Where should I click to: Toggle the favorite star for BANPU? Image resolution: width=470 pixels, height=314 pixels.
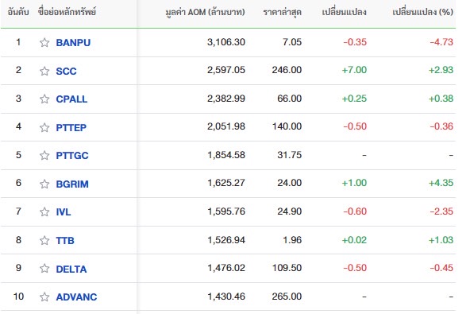coord(44,43)
